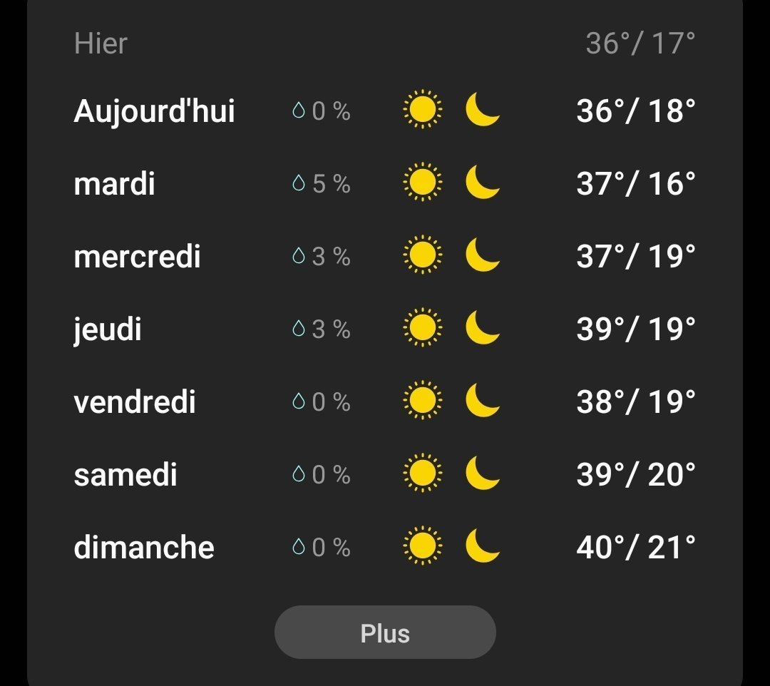
Task: Tap the sun icon for dimanche
Action: pyautogui.click(x=422, y=546)
